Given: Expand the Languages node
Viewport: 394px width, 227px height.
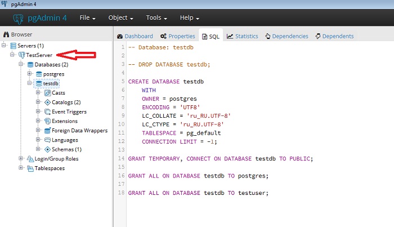Looking at the screenshot, I should coord(38,140).
